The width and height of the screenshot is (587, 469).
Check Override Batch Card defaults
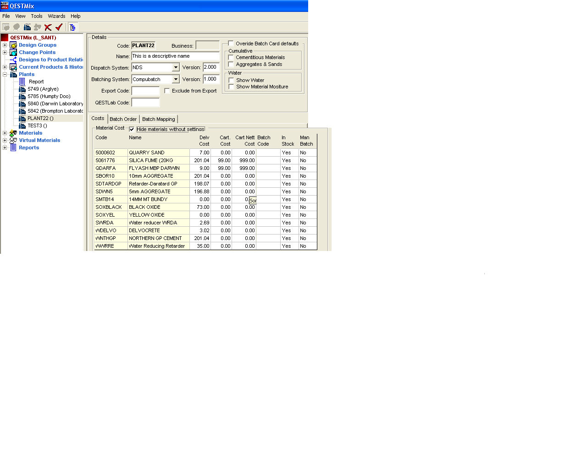pos(231,44)
